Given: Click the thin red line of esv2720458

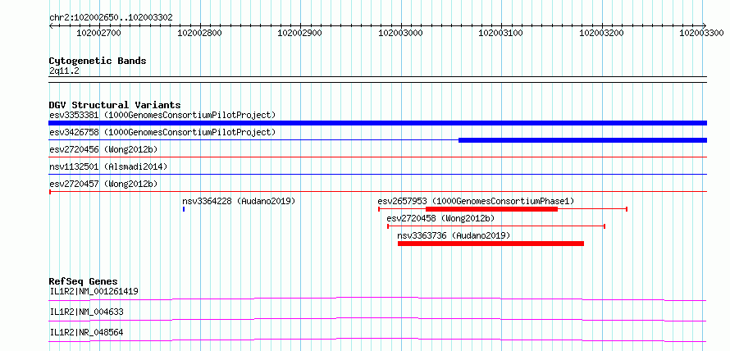Looking at the screenshot, I should click(x=495, y=226).
